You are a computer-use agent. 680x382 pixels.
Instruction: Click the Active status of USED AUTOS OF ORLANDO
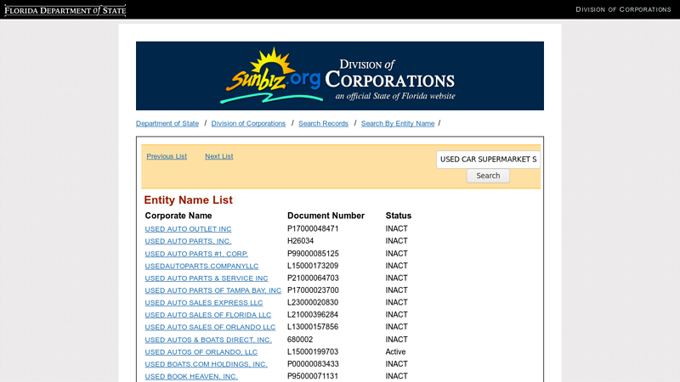point(395,351)
